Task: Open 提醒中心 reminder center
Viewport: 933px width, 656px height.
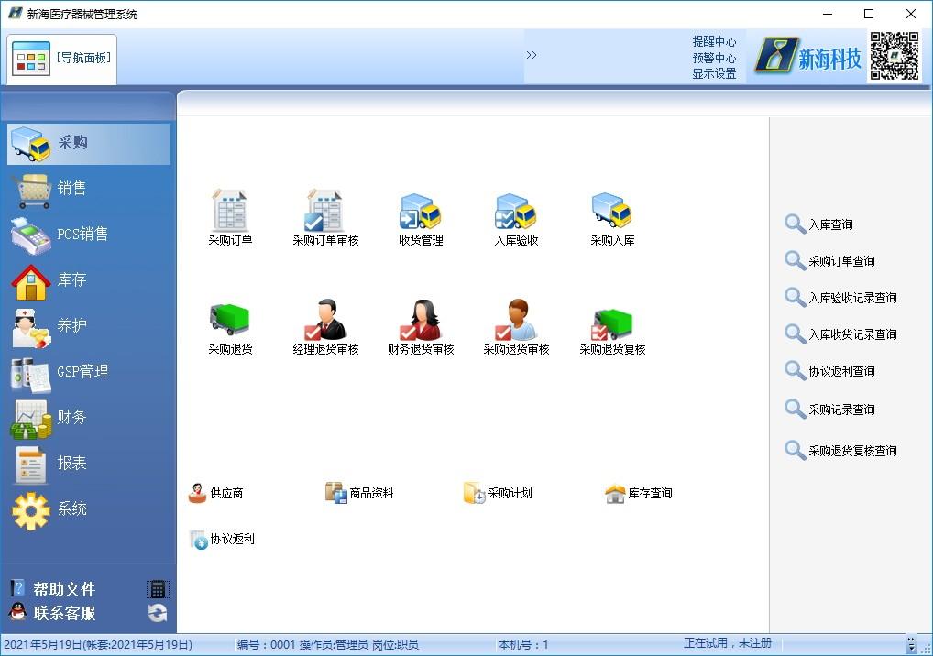Action: pos(714,41)
